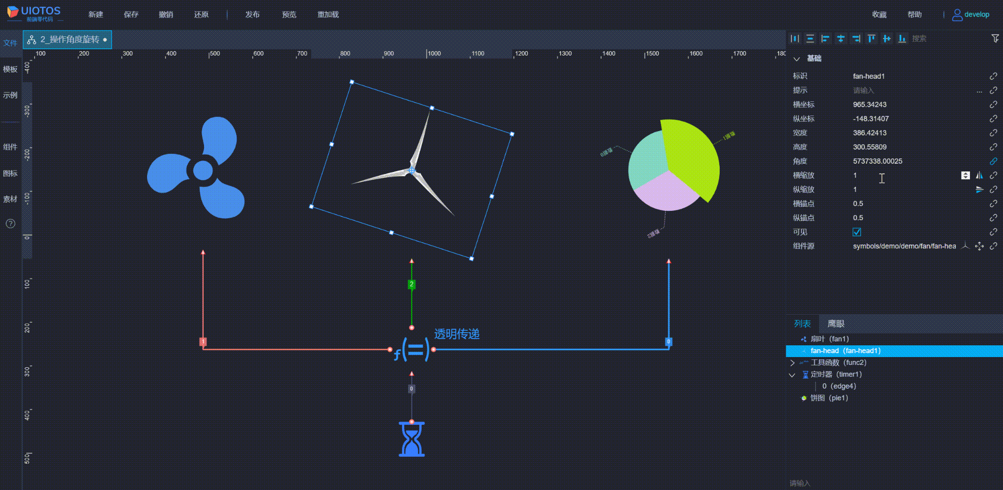Click the question mark help icon in sidebar
The image size is (1003, 490).
10,224
